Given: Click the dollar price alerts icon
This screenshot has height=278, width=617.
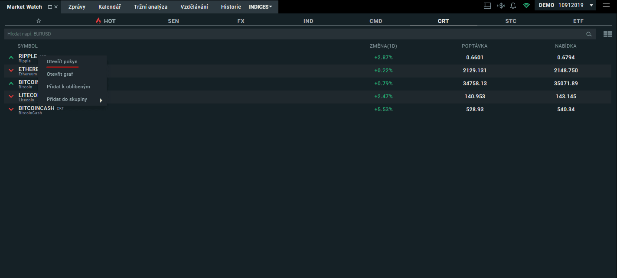Looking at the screenshot, I should pyautogui.click(x=501, y=6).
